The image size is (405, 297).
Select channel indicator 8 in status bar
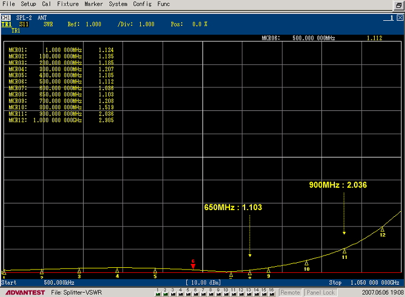tap(211, 293)
